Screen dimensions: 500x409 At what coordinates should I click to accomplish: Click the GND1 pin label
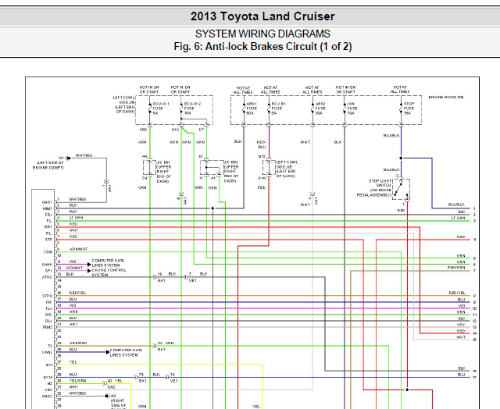pyautogui.click(x=47, y=202)
